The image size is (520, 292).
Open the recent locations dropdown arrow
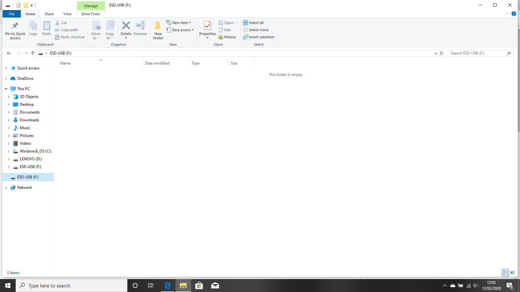[x=26, y=53]
